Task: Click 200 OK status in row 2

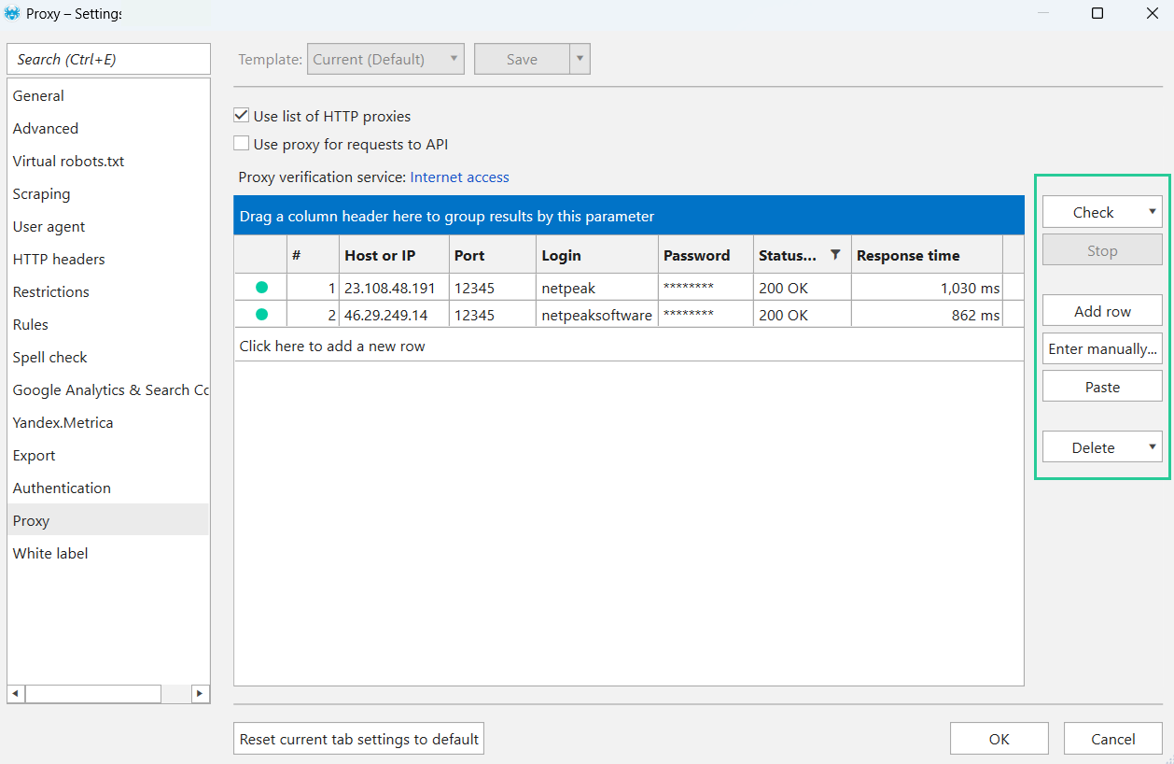Action: (802, 315)
